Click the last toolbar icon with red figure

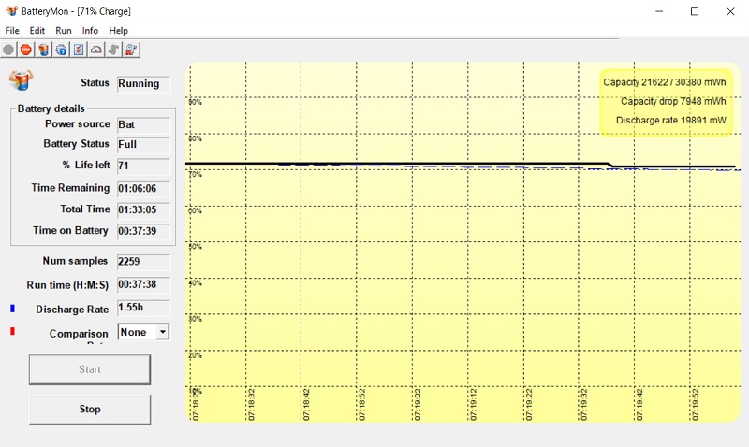click(131, 50)
